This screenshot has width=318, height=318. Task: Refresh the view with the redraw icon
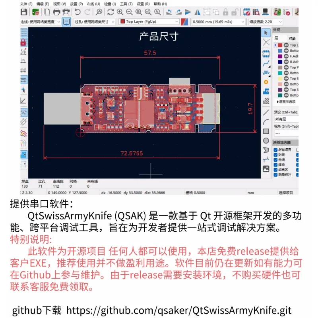click(111, 12)
